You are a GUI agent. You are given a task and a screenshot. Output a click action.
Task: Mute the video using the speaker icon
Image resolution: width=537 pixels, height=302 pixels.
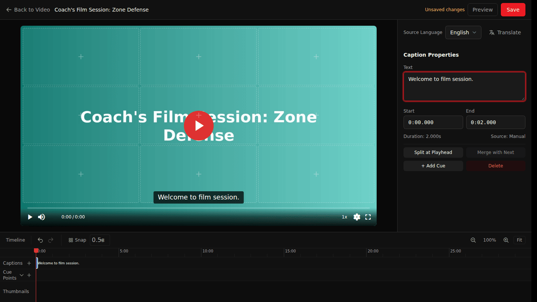pyautogui.click(x=41, y=217)
